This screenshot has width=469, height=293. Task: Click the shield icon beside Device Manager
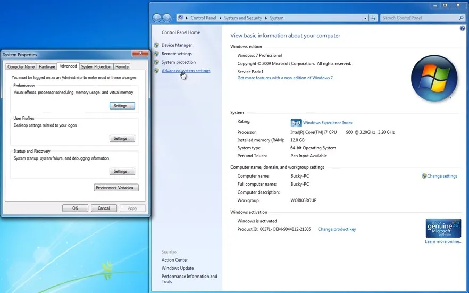(156, 45)
